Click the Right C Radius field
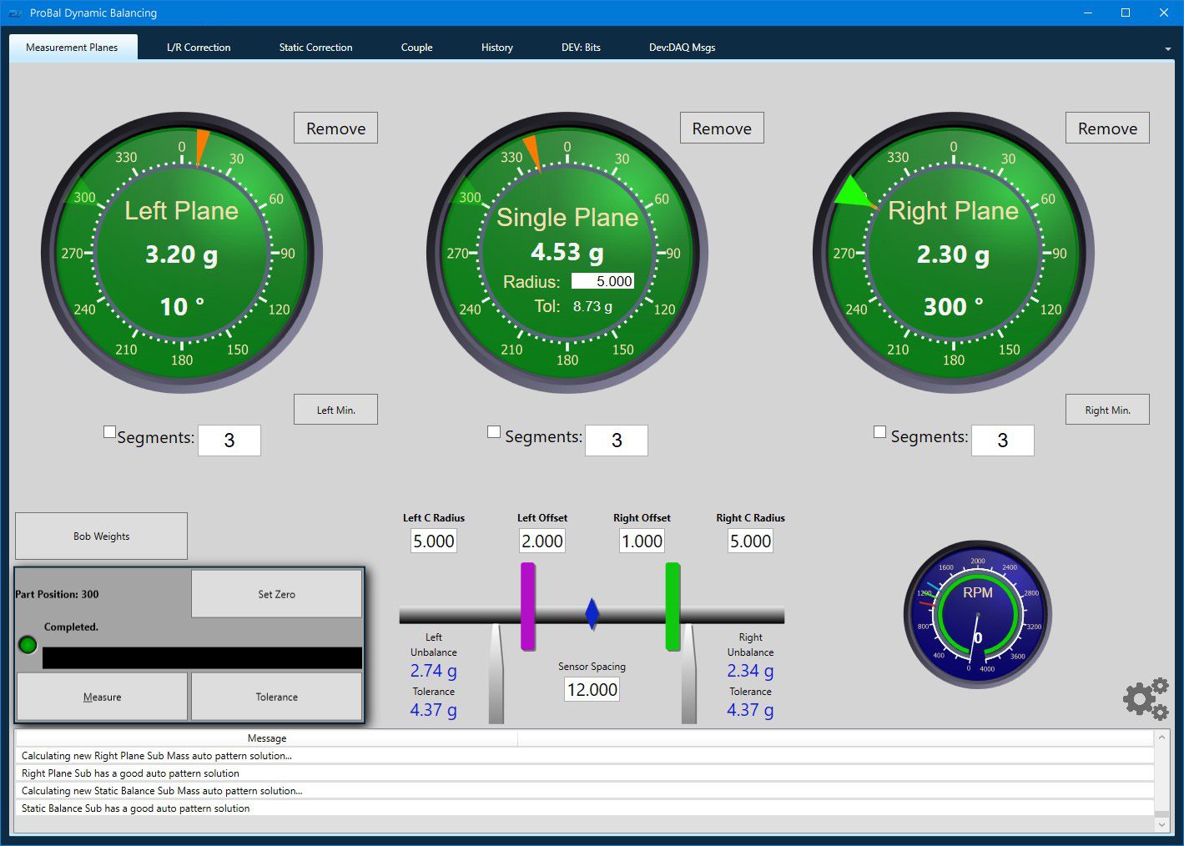 click(751, 541)
